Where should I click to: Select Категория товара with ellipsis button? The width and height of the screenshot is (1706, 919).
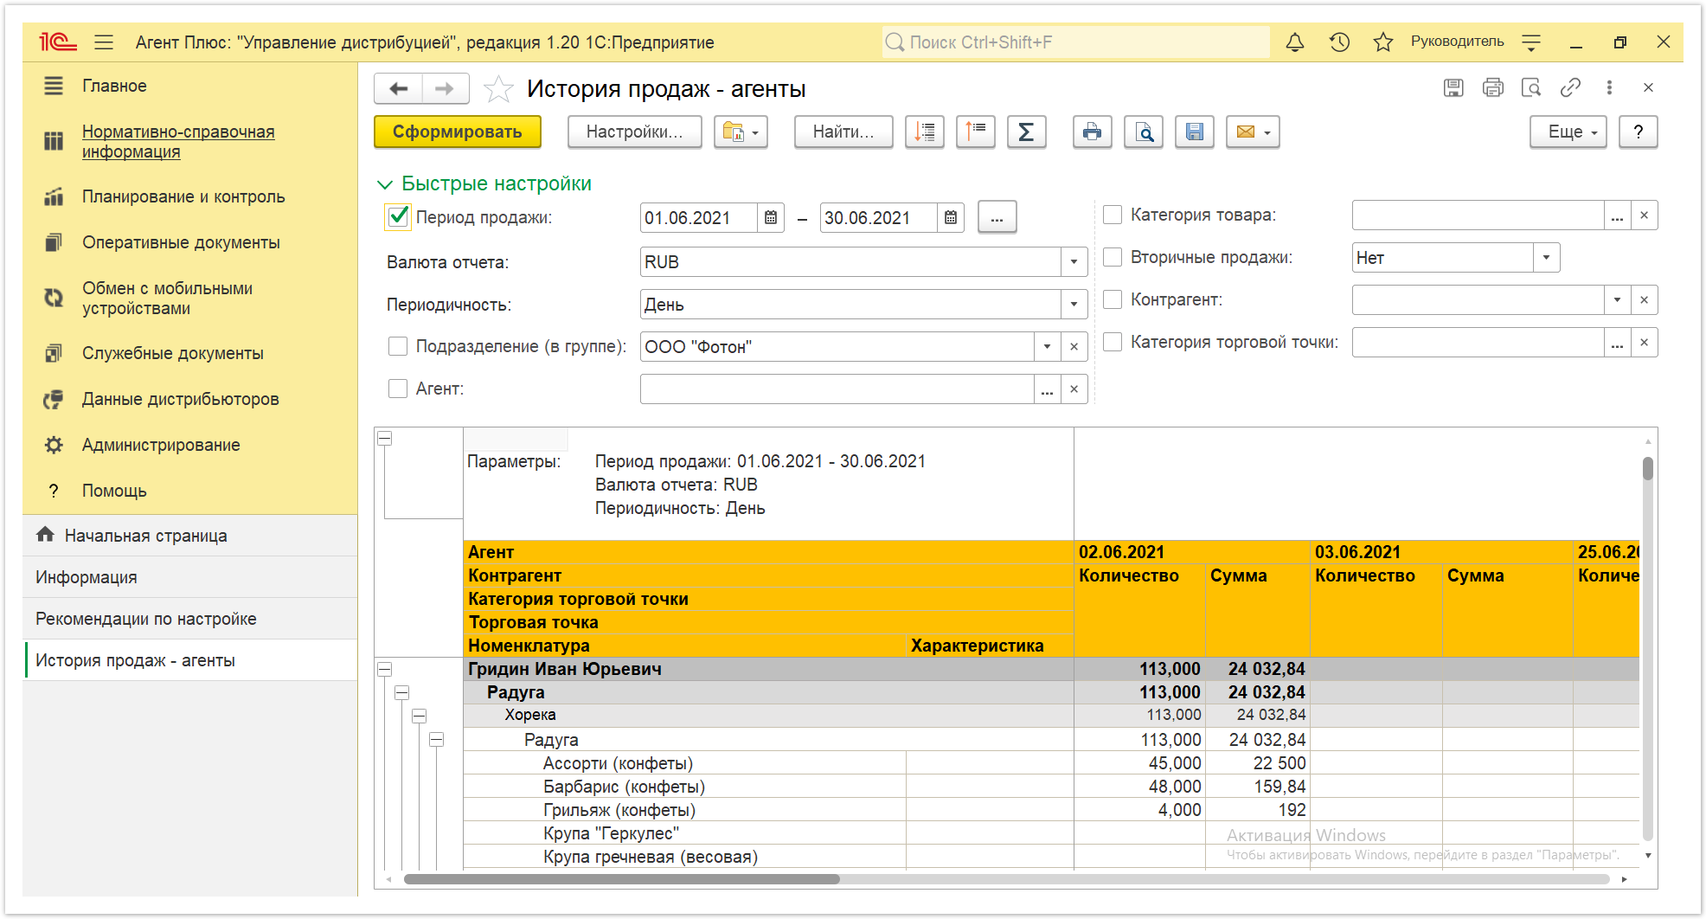1617,215
